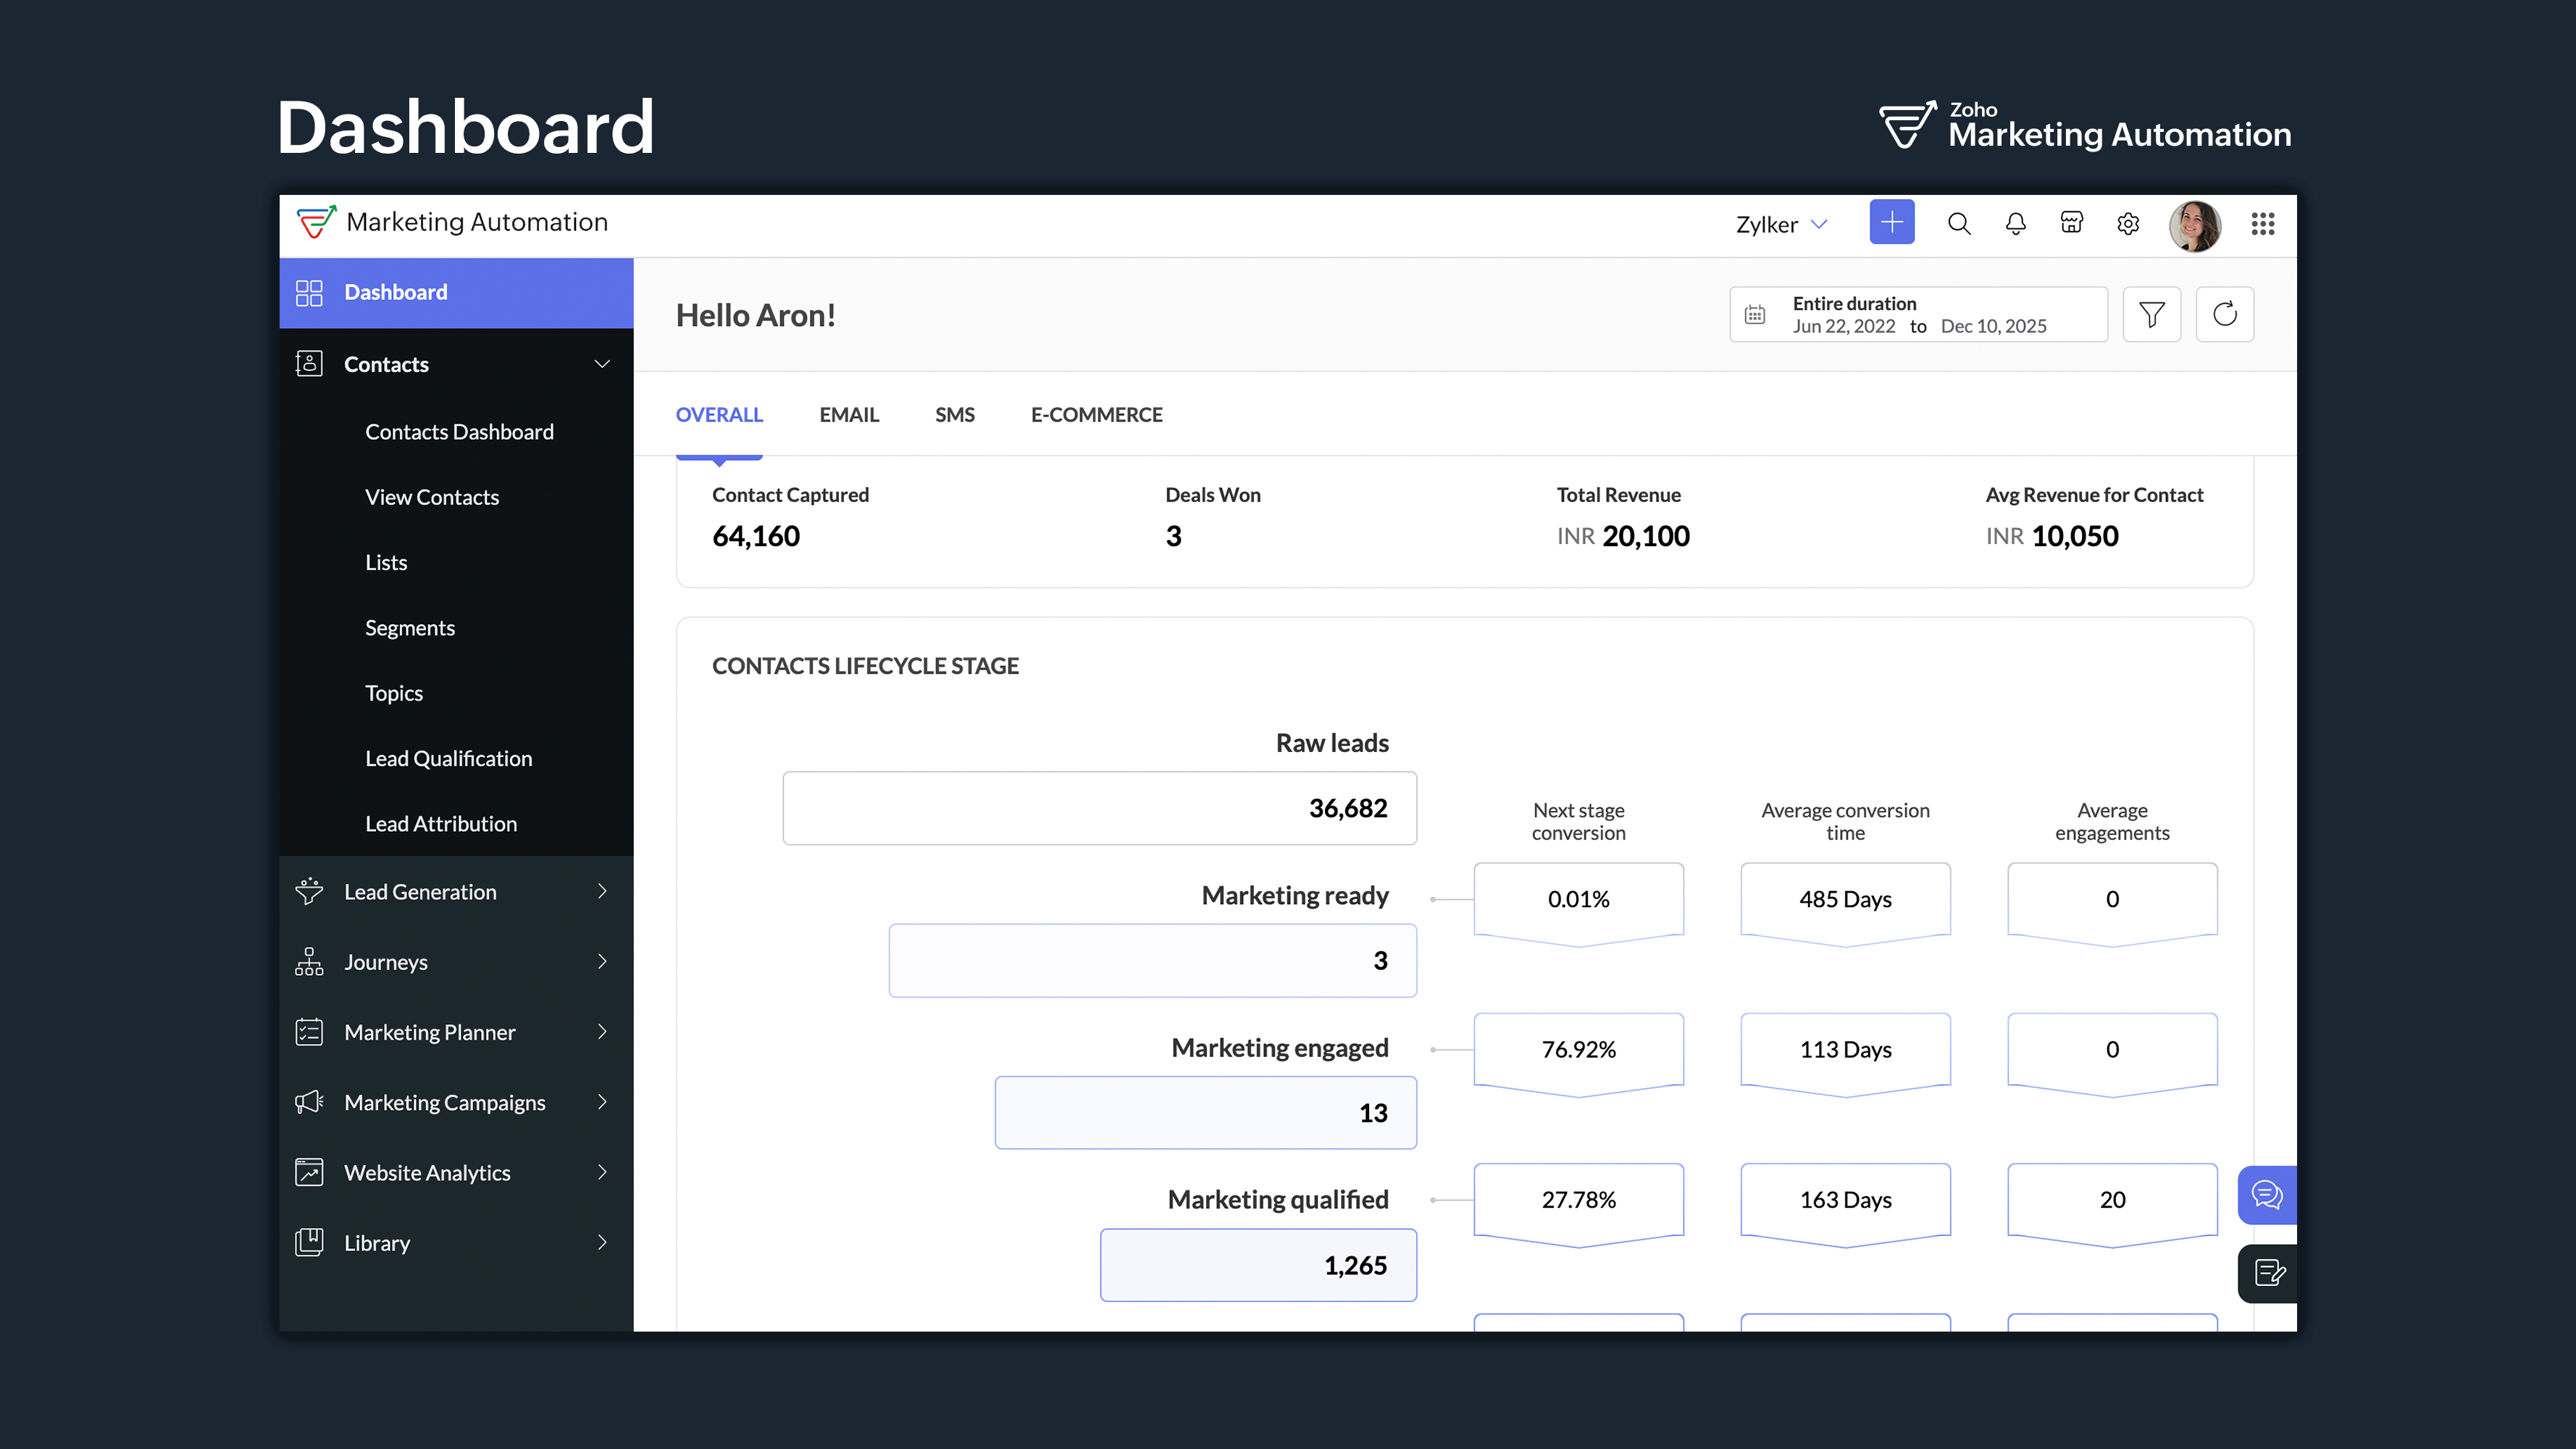Open the Marketplace icon in top bar
The height and width of the screenshot is (1449, 2576).
tap(2072, 224)
